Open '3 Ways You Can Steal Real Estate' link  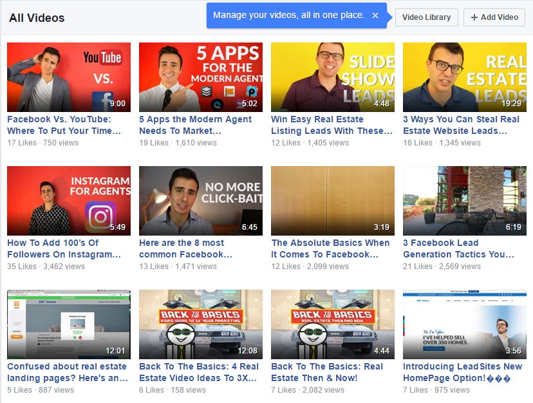[462, 125]
